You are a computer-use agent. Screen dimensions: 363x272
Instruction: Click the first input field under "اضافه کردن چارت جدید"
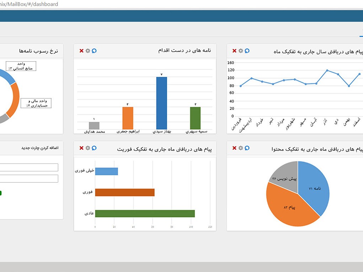coord(29,167)
